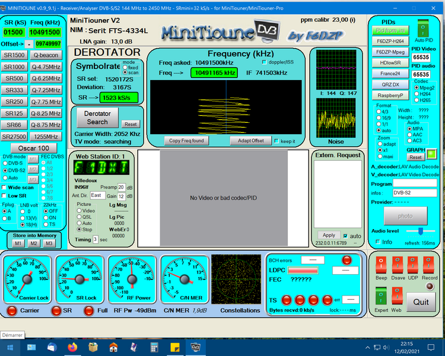Select 16/9 format radio button
Viewport: 445px width, 356px height.
(x=379, y=118)
